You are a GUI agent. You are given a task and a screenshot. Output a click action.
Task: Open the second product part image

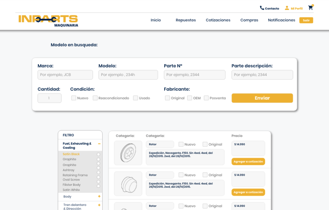click(128, 184)
